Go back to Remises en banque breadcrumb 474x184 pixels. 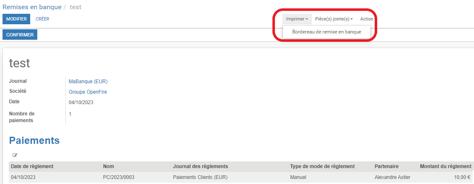(x=32, y=7)
